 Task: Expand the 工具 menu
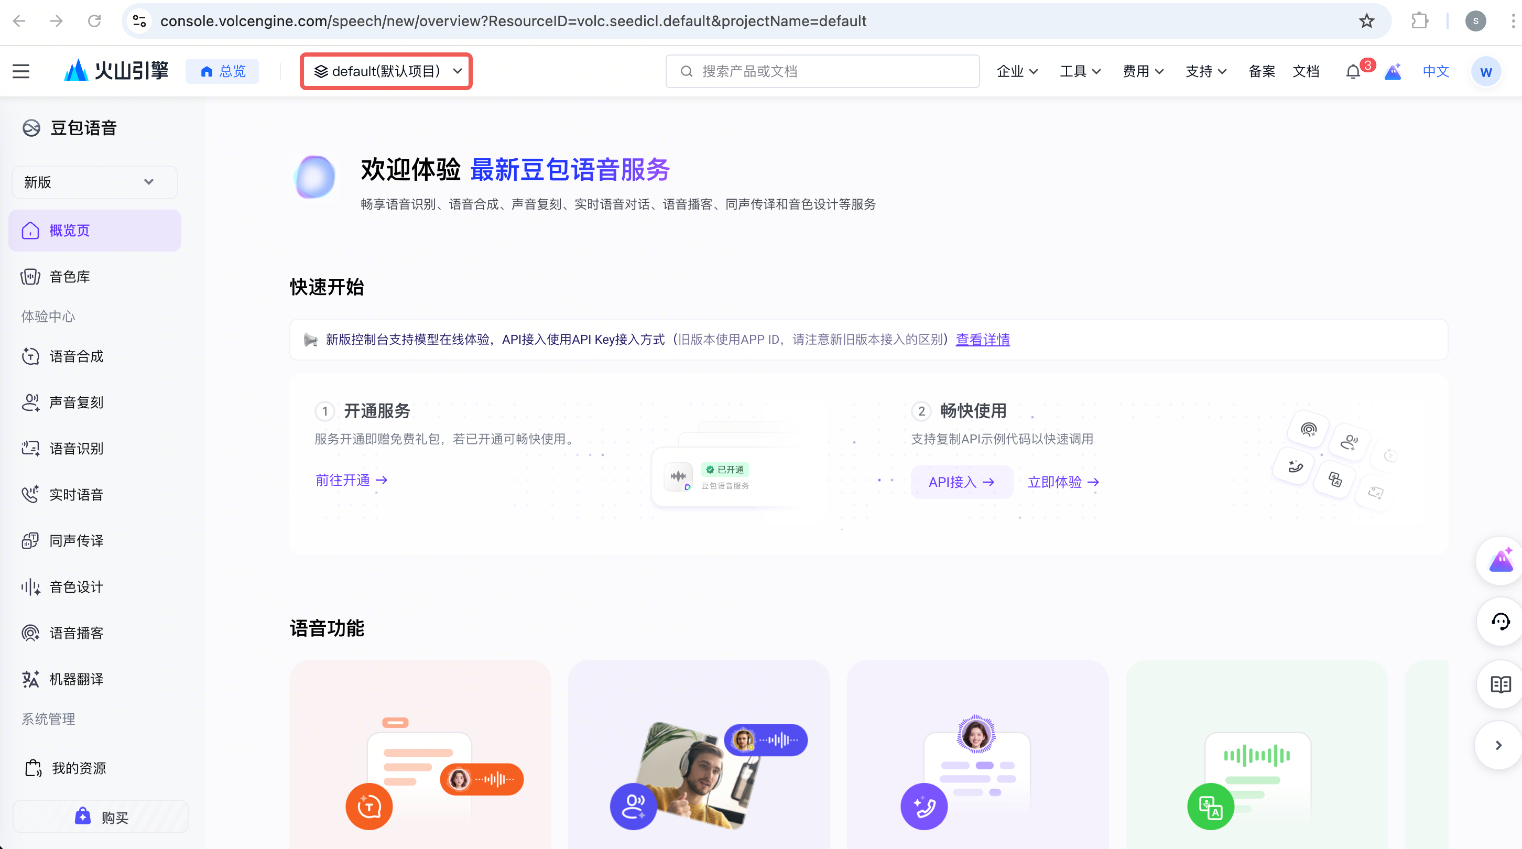pos(1080,71)
